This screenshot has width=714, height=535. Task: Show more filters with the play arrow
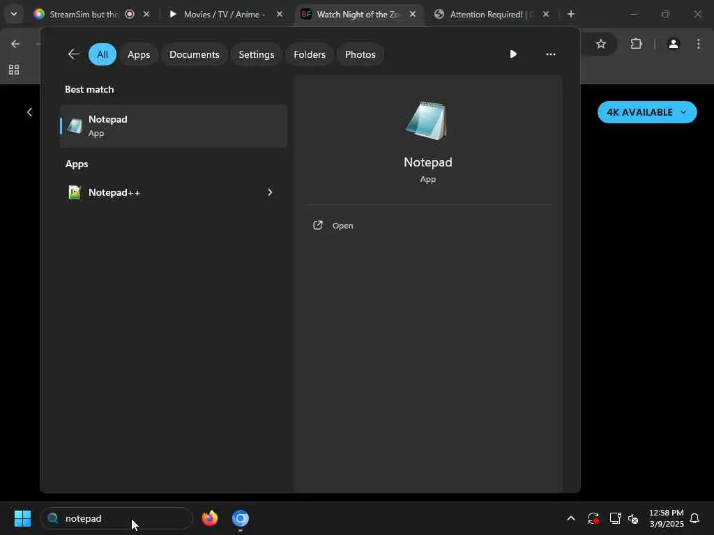click(513, 54)
